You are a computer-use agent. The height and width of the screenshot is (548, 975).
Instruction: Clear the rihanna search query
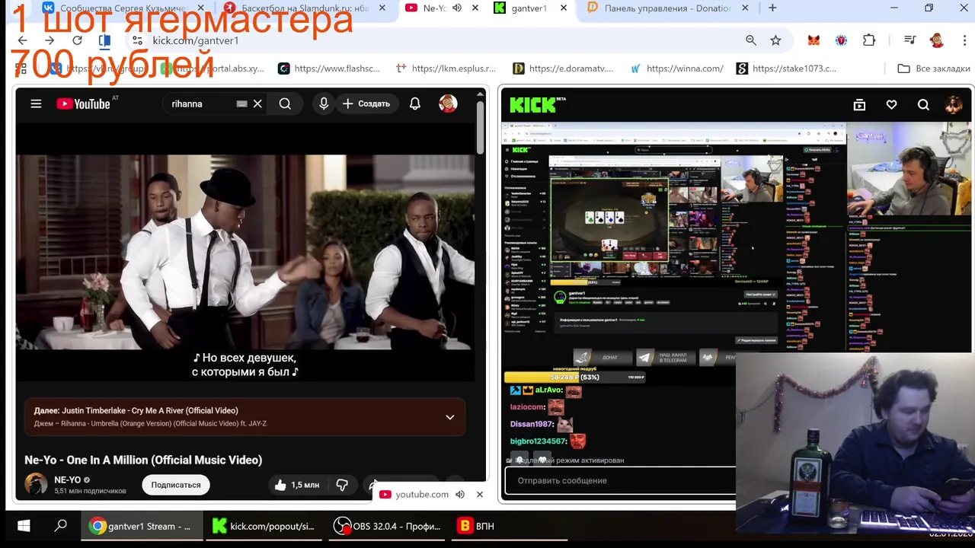[257, 104]
